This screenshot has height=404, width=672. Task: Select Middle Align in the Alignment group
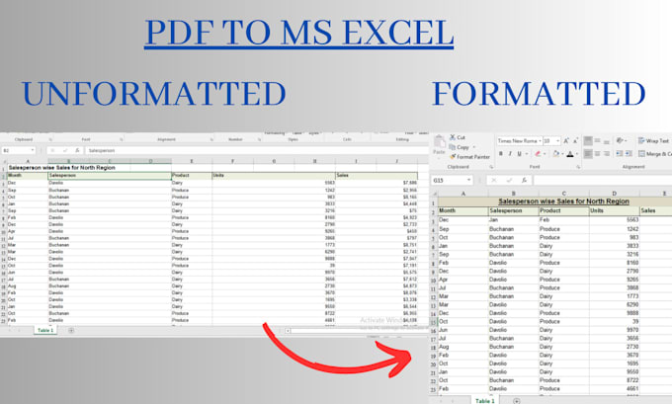tap(598, 140)
